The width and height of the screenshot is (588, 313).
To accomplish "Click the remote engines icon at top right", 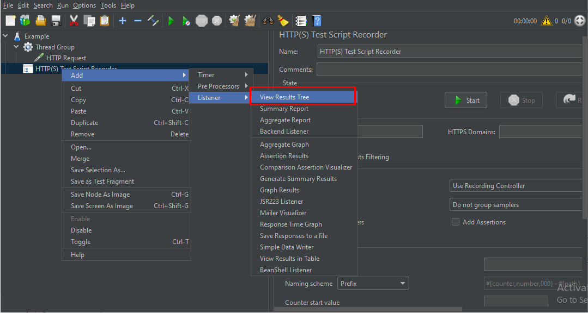I will pyautogui.click(x=579, y=21).
